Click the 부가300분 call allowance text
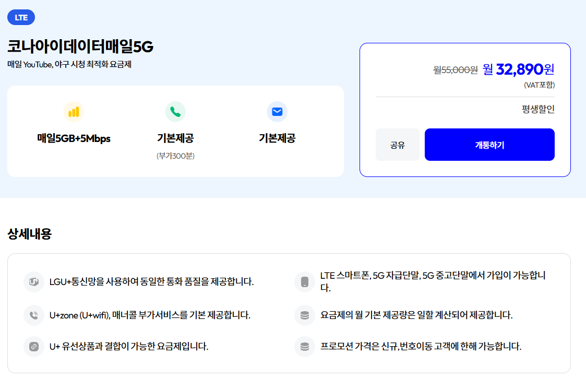 coord(175,156)
